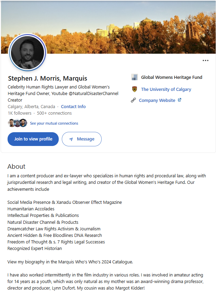Click the paper plane icon in Message

[71, 139]
